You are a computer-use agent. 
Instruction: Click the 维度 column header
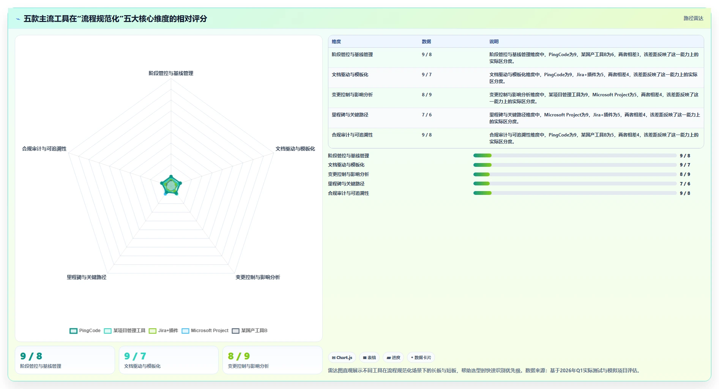(x=336, y=42)
